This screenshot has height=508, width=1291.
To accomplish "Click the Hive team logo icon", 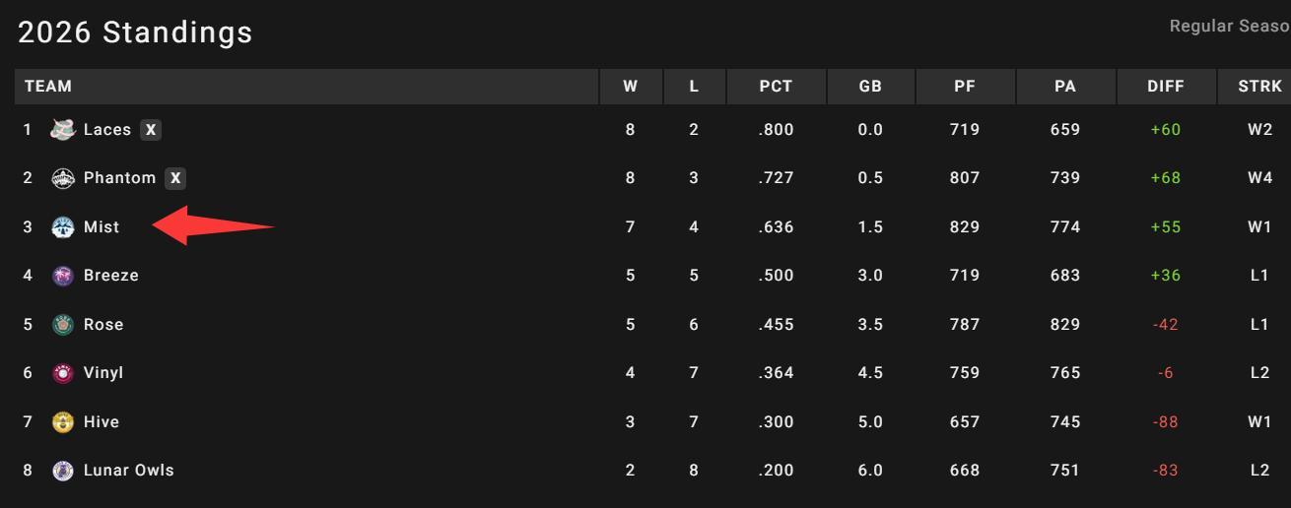I will click(x=63, y=421).
